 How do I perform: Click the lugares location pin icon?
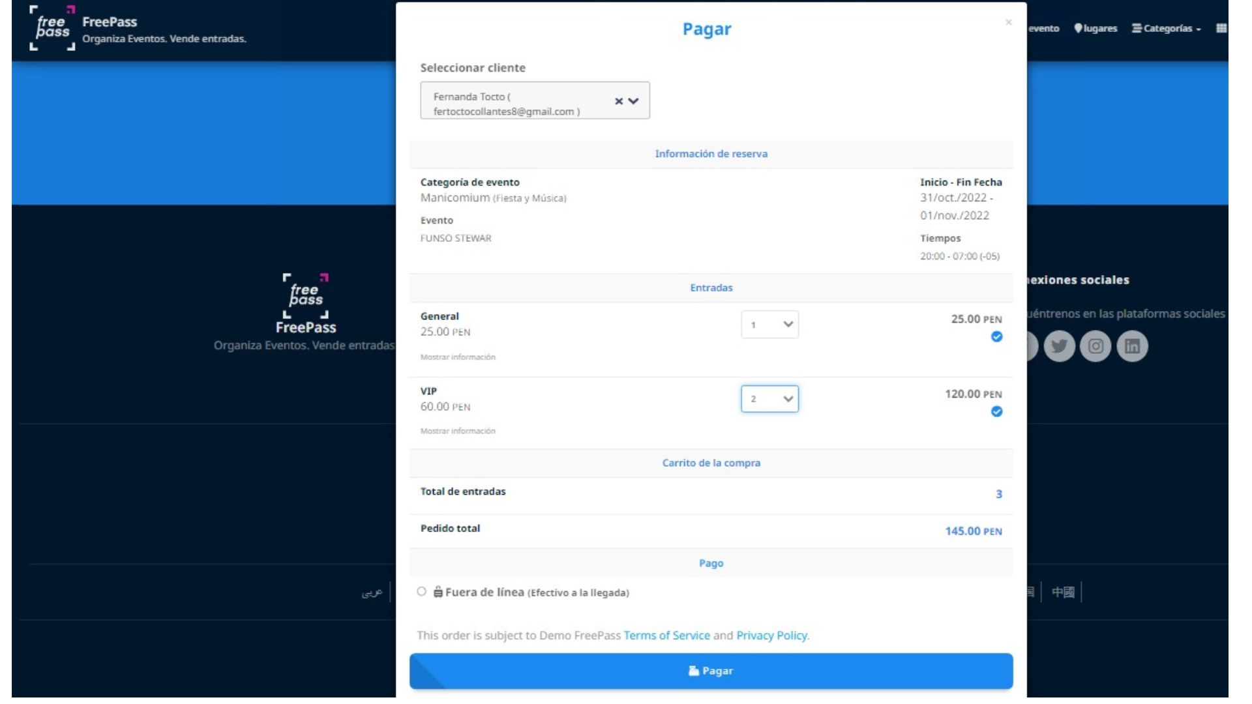tap(1078, 28)
